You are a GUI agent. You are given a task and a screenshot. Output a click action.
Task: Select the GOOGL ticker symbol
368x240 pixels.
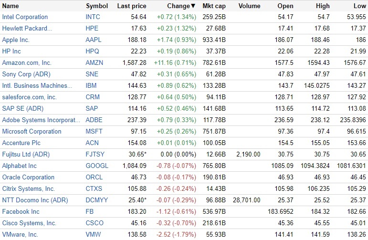(x=97, y=166)
